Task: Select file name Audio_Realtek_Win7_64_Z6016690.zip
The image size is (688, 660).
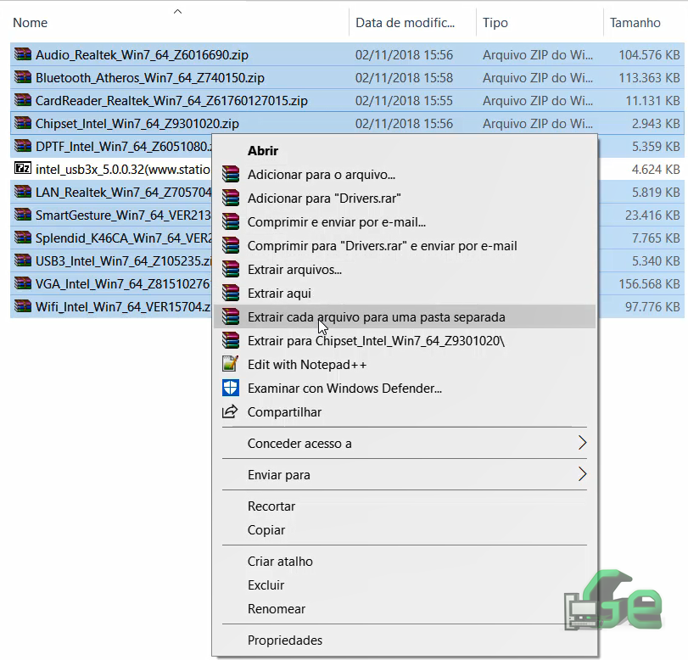Action: (142, 54)
